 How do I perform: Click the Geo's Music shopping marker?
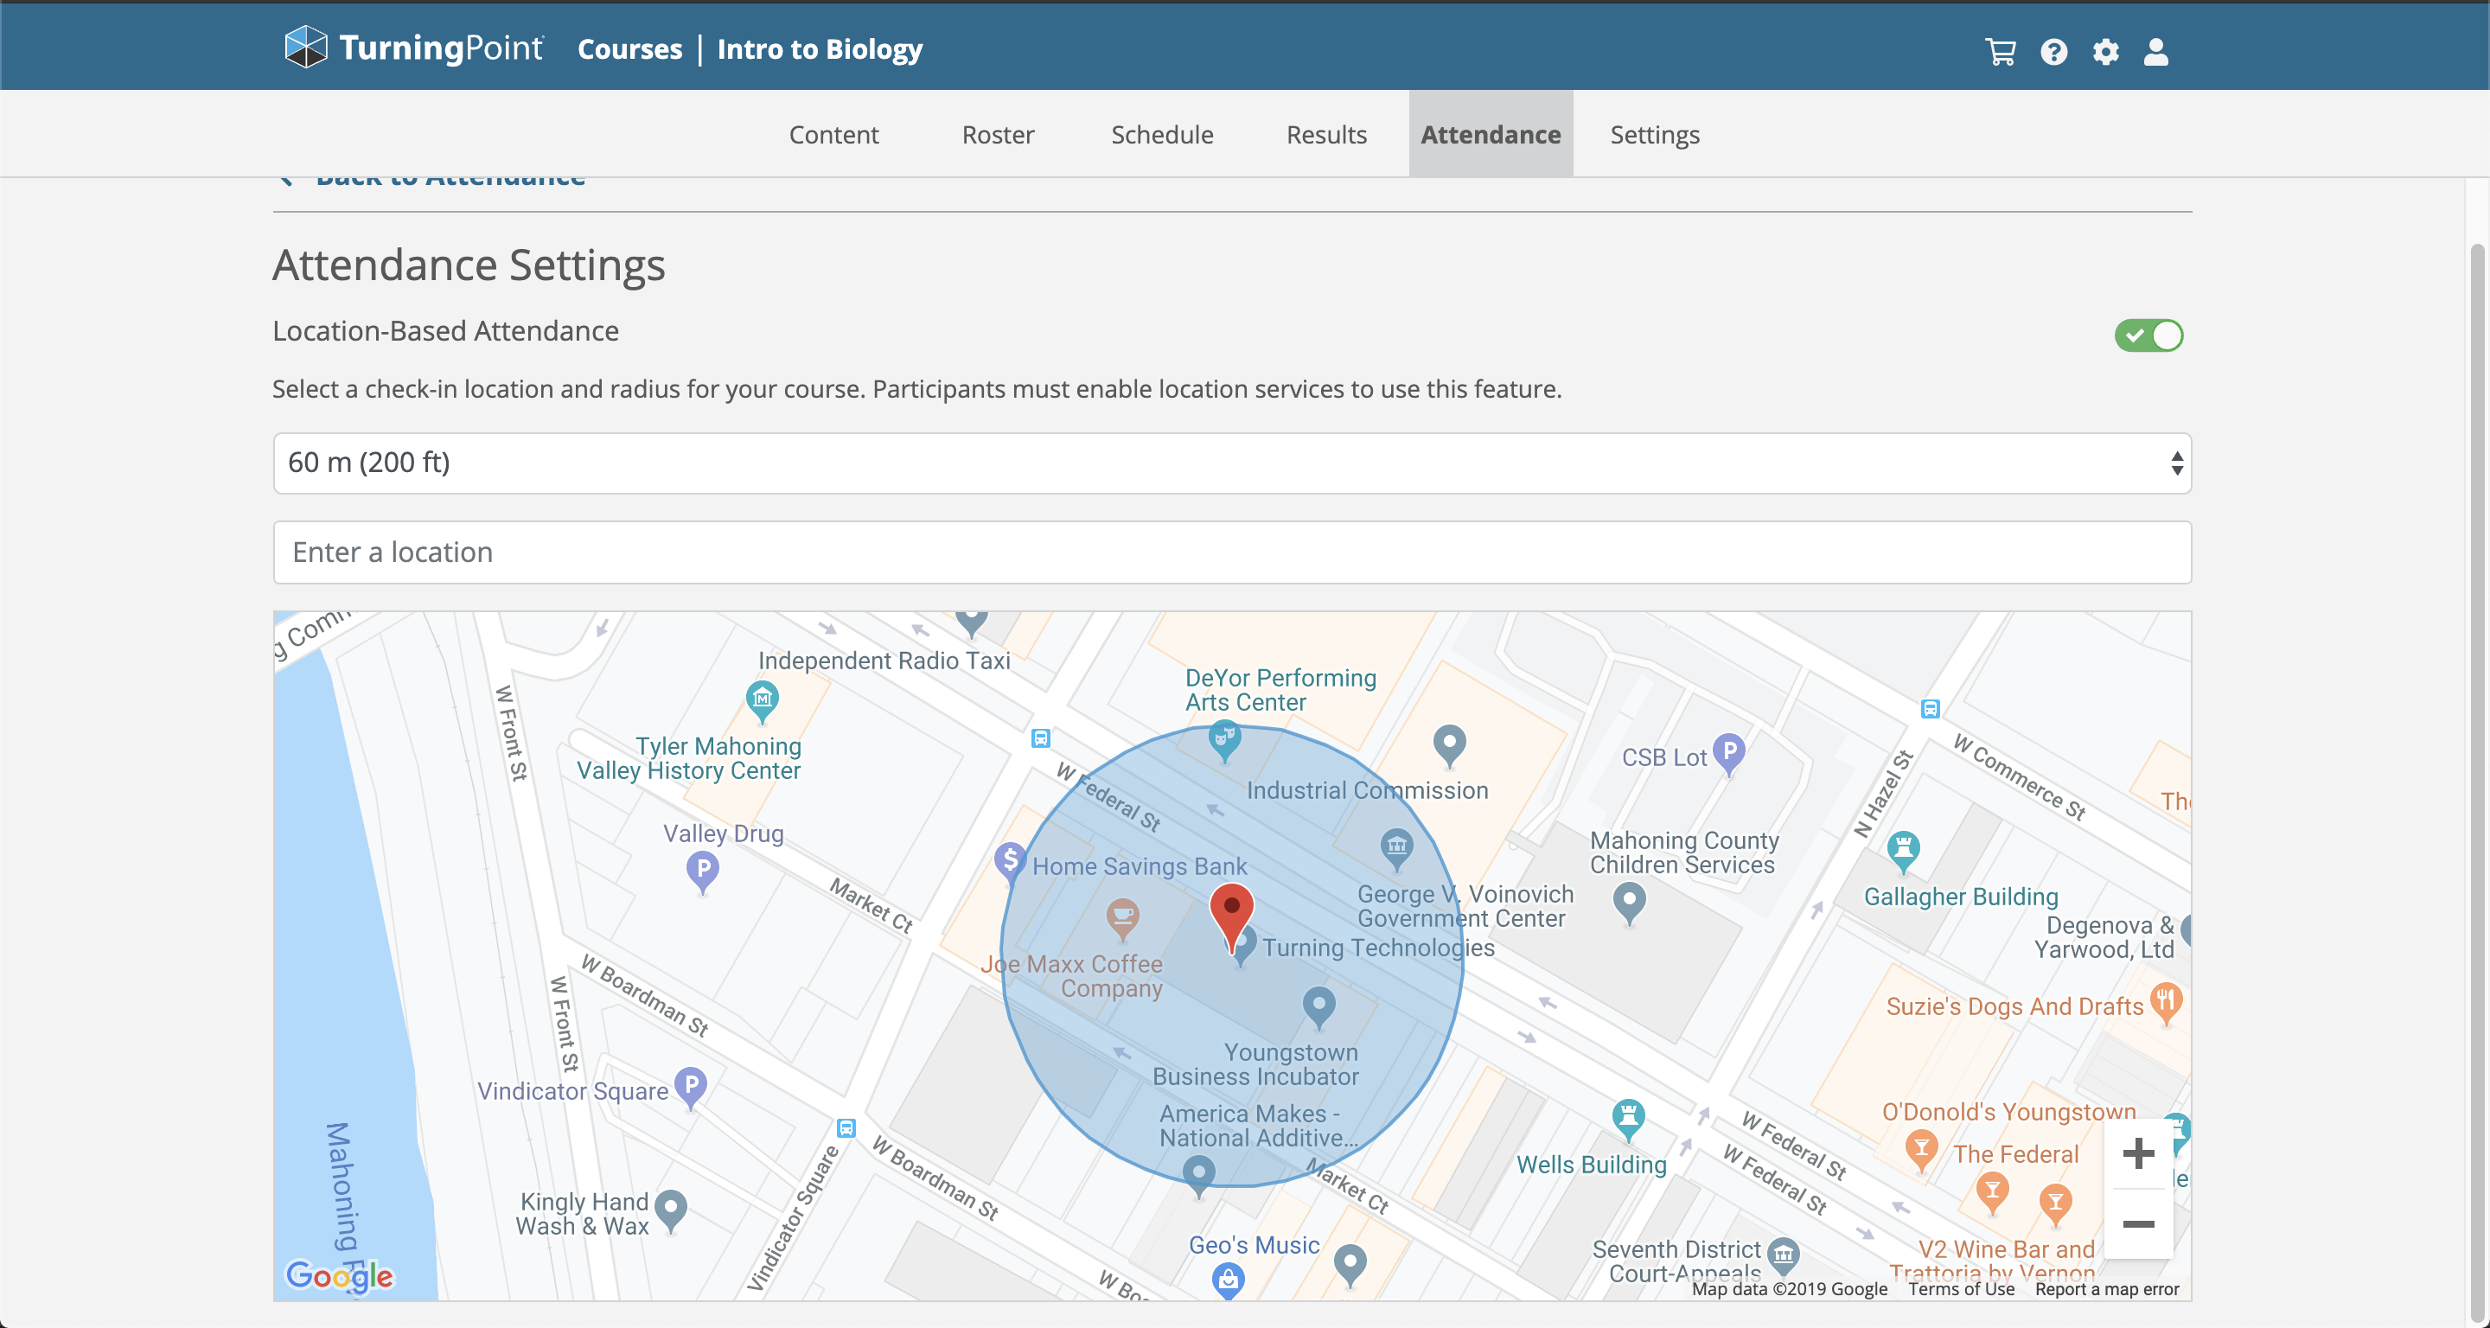pos(1228,1280)
